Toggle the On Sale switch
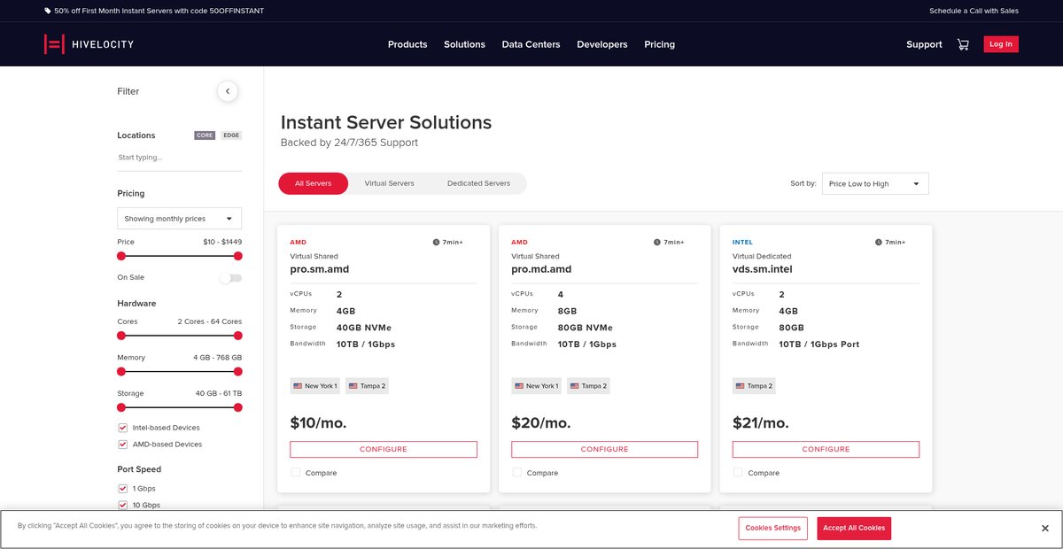 click(x=230, y=278)
